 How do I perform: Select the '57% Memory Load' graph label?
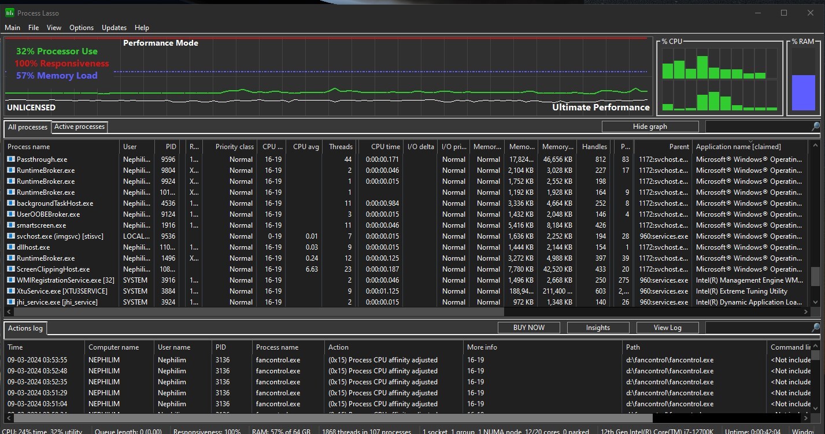point(57,76)
